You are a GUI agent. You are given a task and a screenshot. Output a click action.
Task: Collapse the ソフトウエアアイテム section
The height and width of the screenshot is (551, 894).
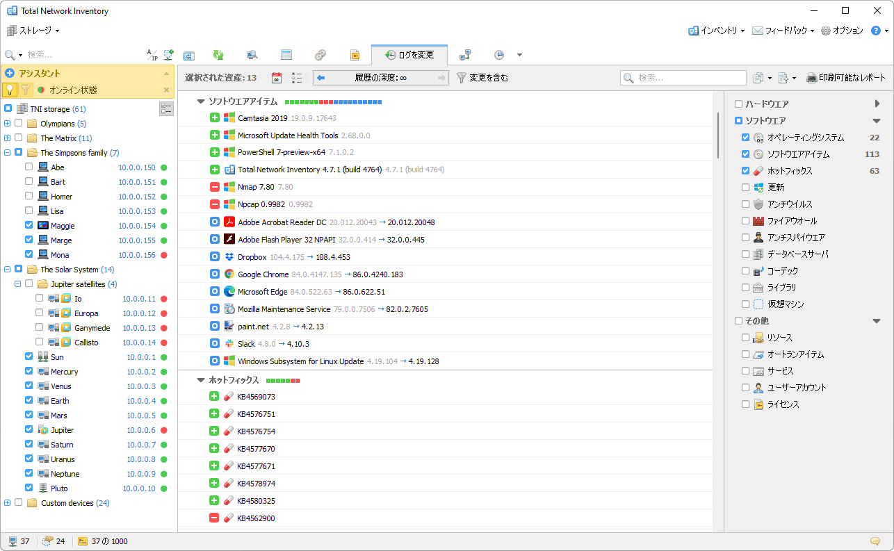tap(201, 101)
